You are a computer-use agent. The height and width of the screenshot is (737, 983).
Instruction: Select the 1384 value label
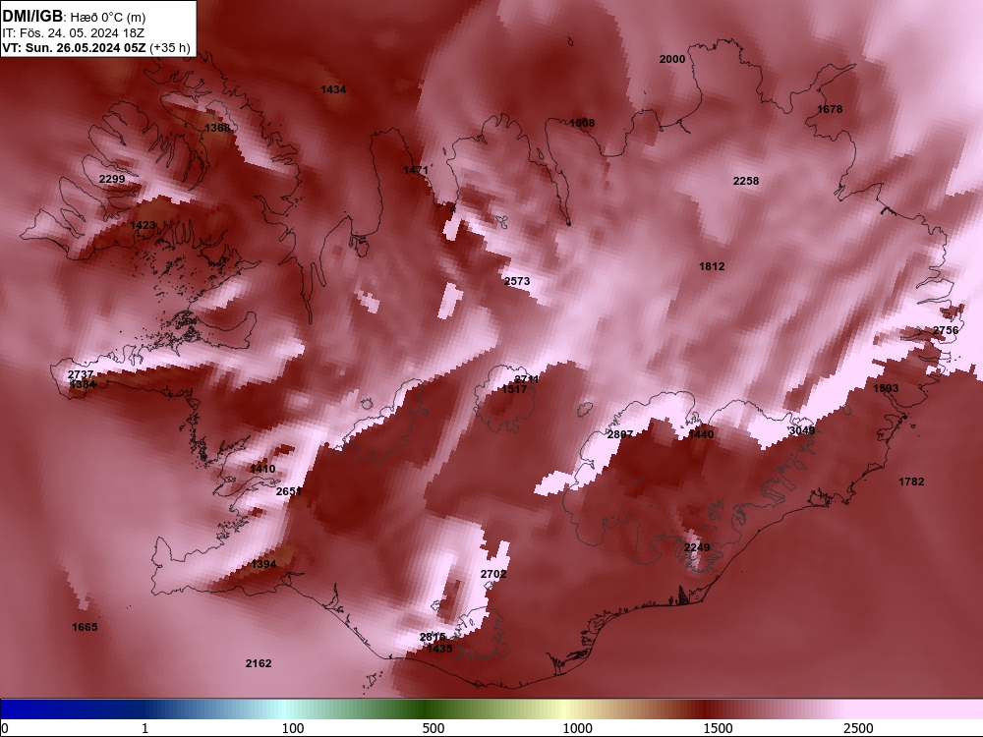pos(83,384)
